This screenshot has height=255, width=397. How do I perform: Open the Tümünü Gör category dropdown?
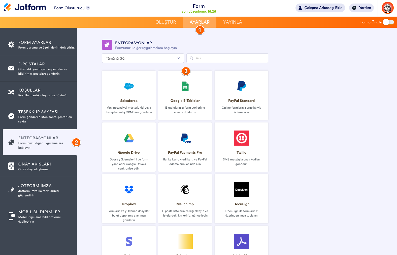click(143, 58)
